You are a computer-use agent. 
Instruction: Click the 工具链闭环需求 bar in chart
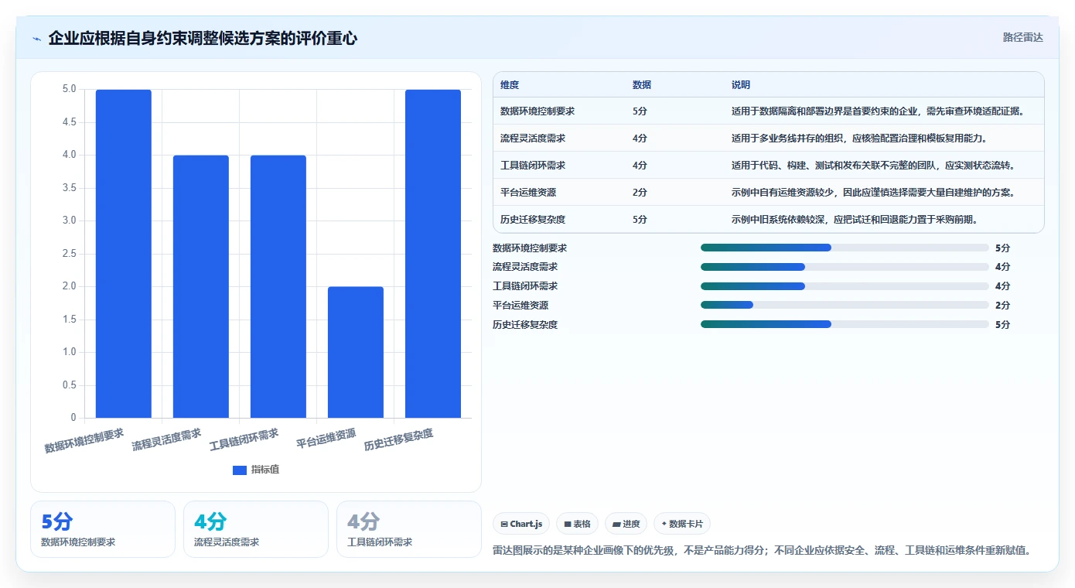[278, 286]
